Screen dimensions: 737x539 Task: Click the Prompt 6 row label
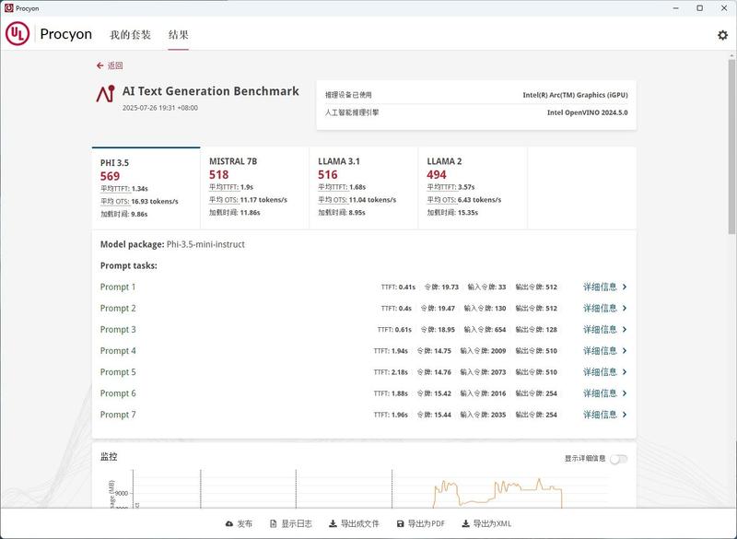(118, 393)
